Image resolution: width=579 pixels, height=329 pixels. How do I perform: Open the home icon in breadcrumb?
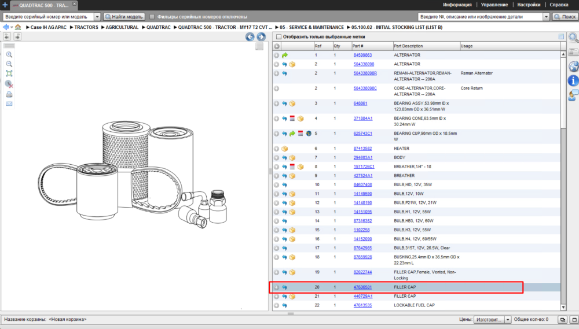18,27
